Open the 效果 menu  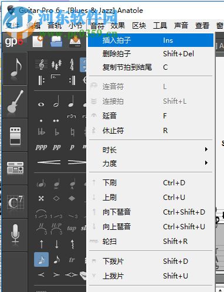click(x=118, y=26)
